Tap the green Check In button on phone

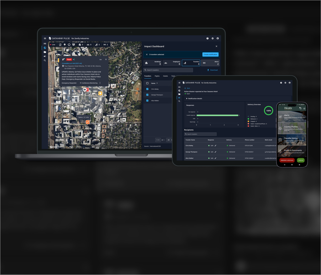(301, 160)
